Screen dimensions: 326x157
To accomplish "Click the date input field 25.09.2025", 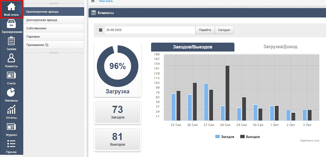I will point(149,30).
